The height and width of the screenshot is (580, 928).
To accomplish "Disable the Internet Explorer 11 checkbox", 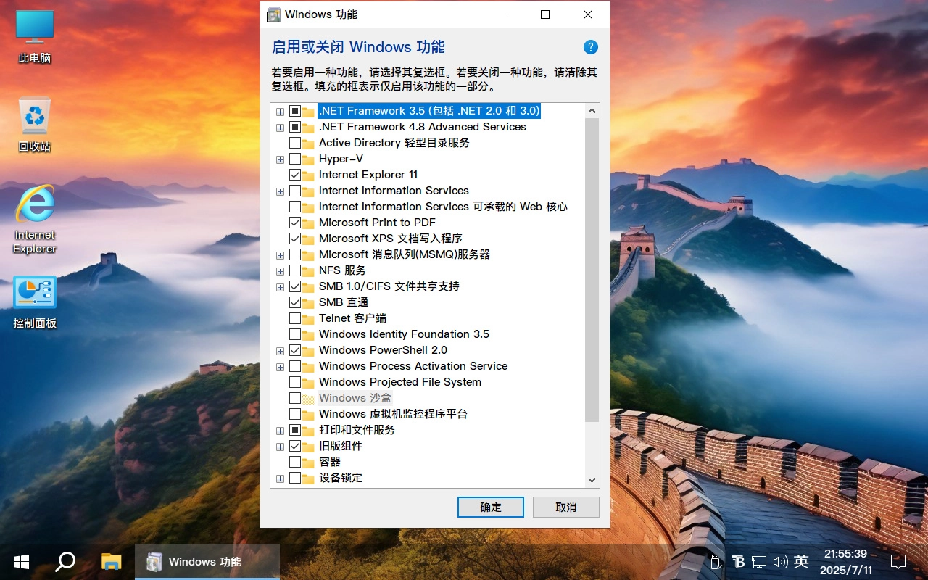I will [295, 175].
